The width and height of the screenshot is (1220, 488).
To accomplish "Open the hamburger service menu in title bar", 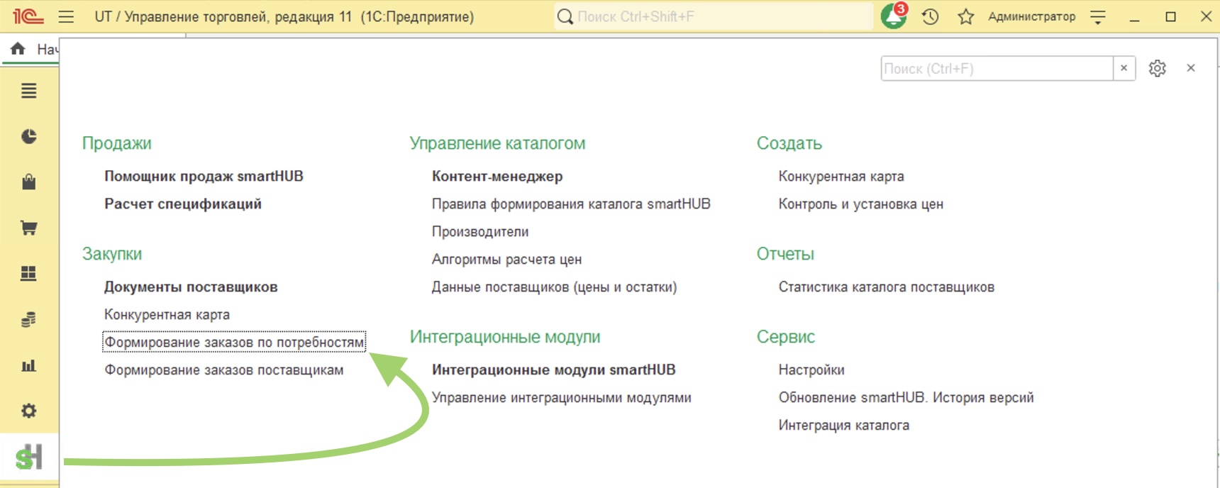I will 66,16.
